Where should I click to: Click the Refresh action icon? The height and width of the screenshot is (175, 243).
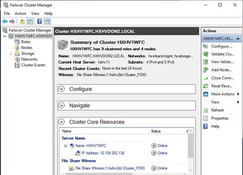[x=206, y=110]
